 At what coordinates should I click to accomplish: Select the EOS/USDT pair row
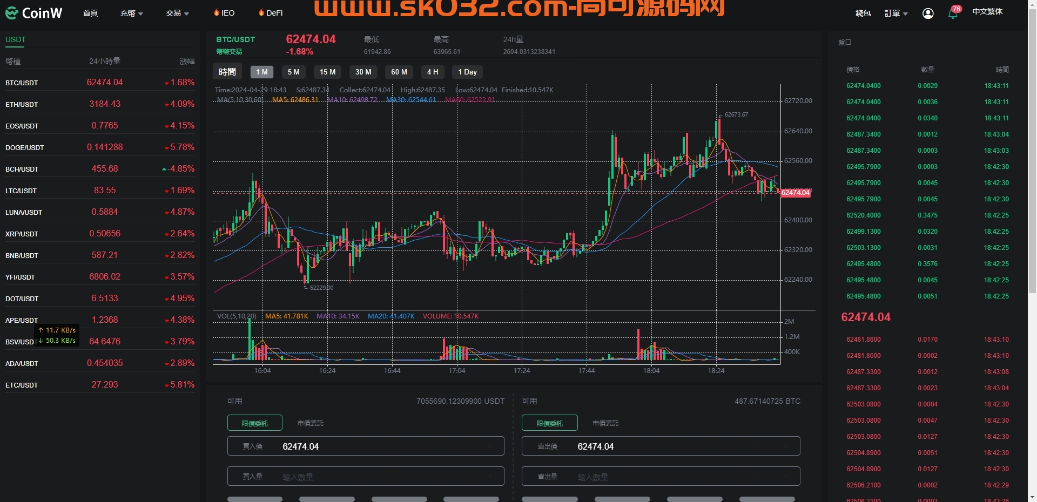click(x=100, y=126)
